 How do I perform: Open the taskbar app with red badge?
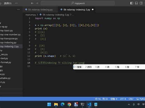76,104
